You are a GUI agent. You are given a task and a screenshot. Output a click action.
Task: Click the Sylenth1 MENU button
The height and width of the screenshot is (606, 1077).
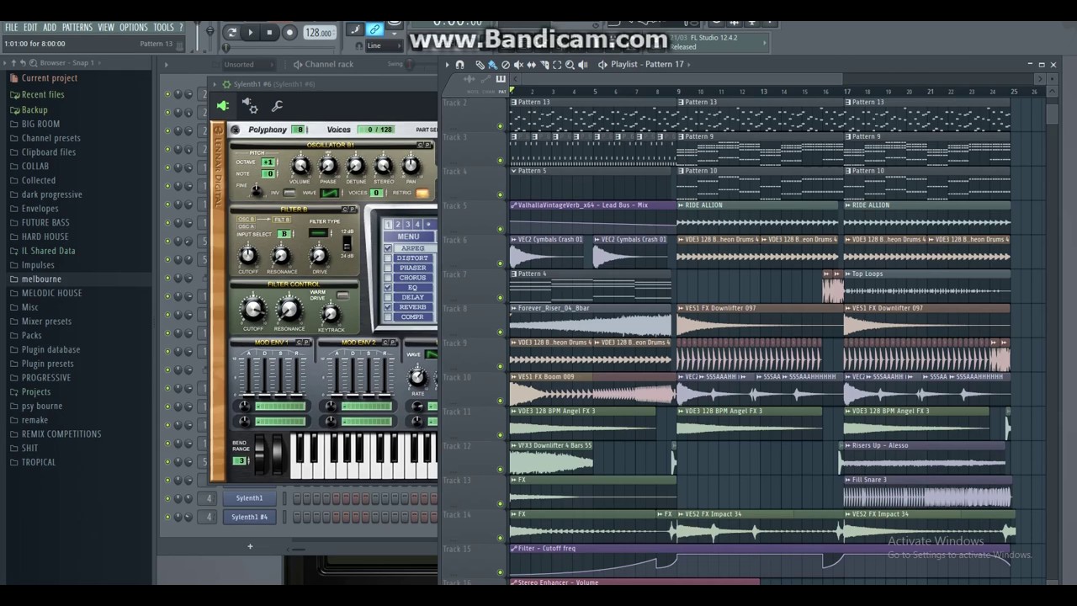(408, 237)
